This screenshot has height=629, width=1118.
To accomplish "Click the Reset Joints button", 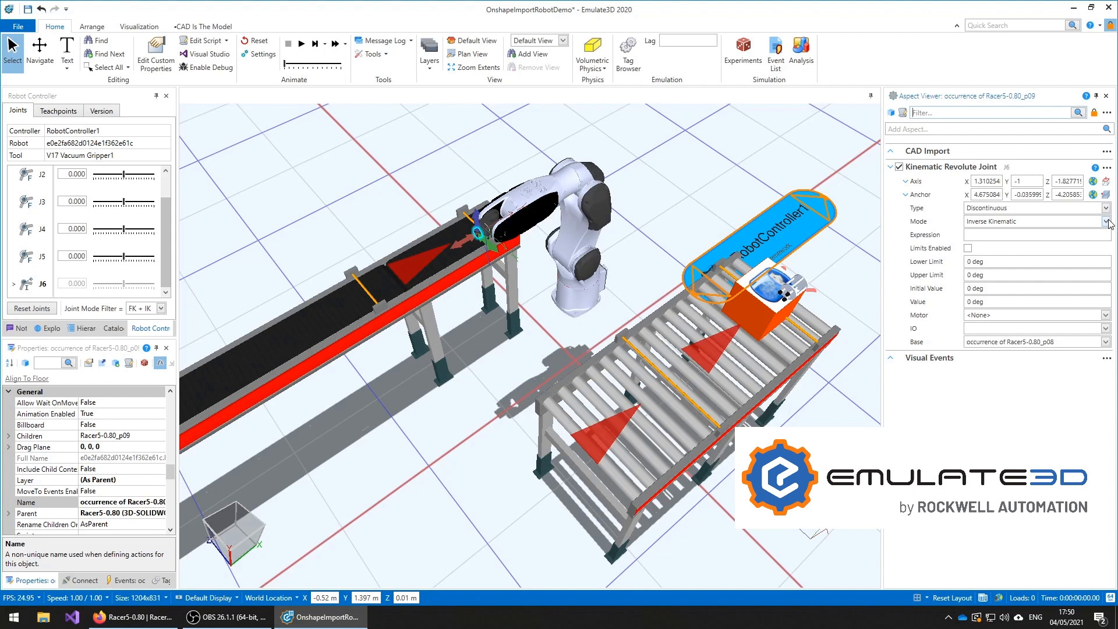I will (32, 309).
